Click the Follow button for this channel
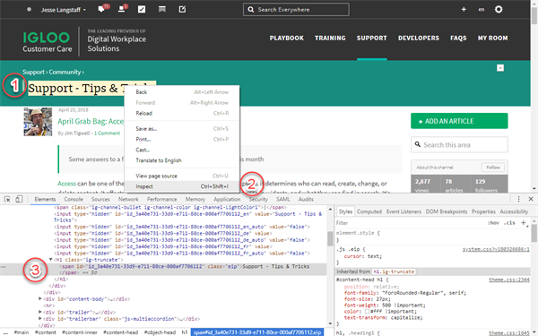Screen dimensions: 538x336 click(x=493, y=168)
